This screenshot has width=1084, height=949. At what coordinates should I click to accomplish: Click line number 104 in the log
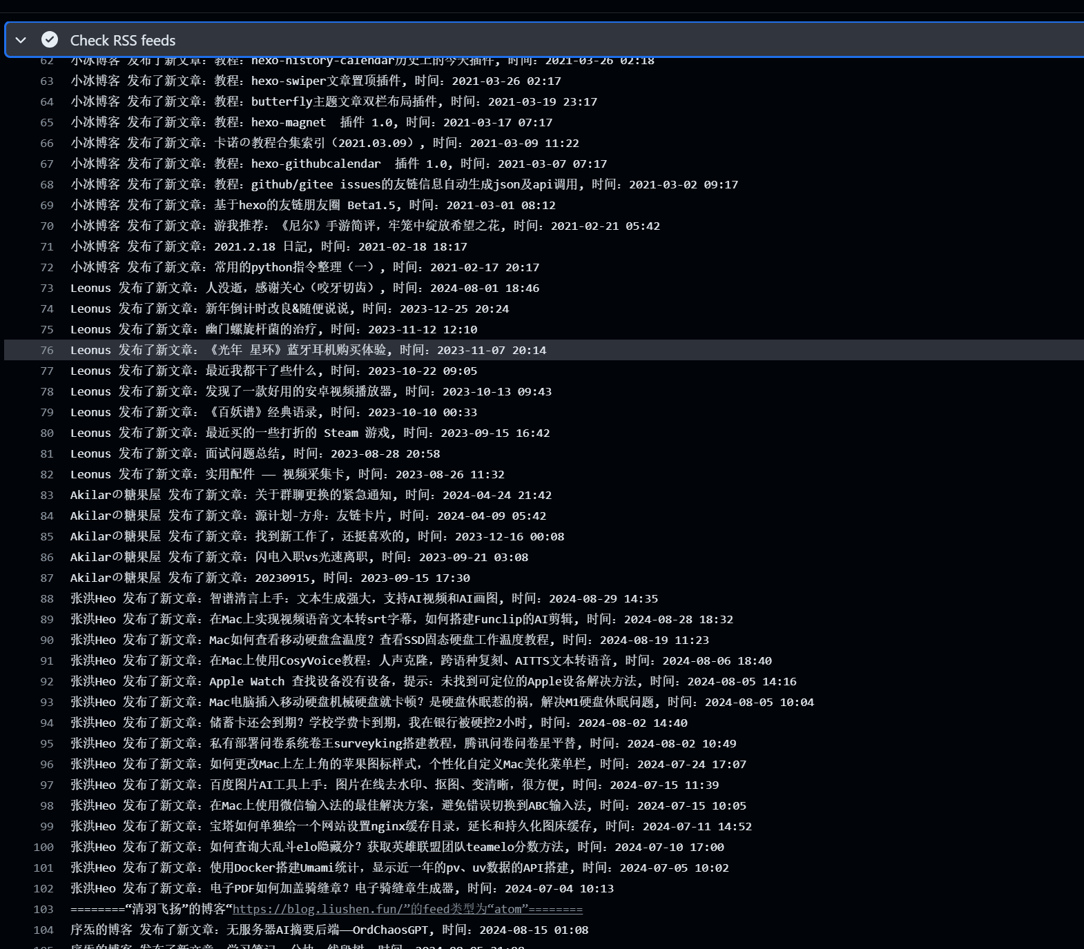[43, 930]
